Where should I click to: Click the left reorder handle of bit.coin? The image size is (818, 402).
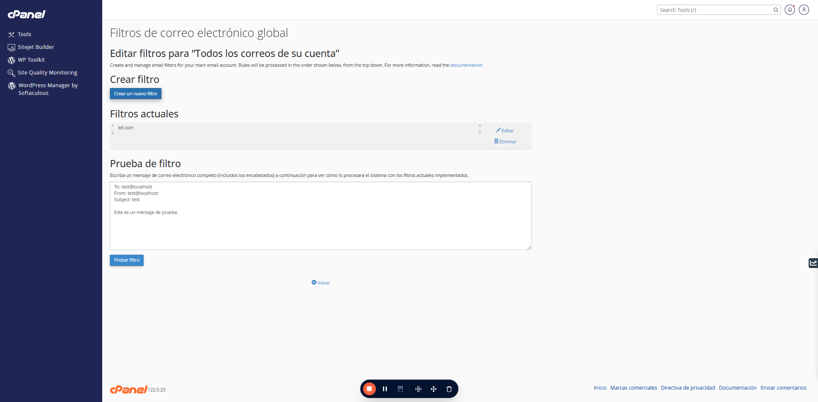pyautogui.click(x=113, y=129)
